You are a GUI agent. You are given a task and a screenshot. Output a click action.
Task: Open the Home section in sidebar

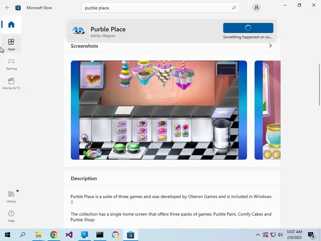click(x=11, y=24)
